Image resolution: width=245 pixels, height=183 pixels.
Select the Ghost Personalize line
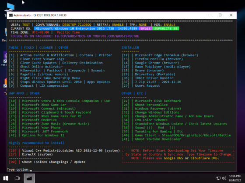(145, 105)
